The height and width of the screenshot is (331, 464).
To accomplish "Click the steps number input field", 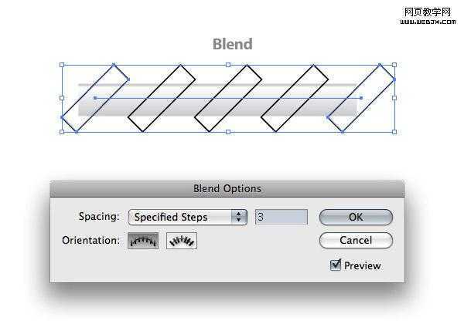I will point(281,217).
